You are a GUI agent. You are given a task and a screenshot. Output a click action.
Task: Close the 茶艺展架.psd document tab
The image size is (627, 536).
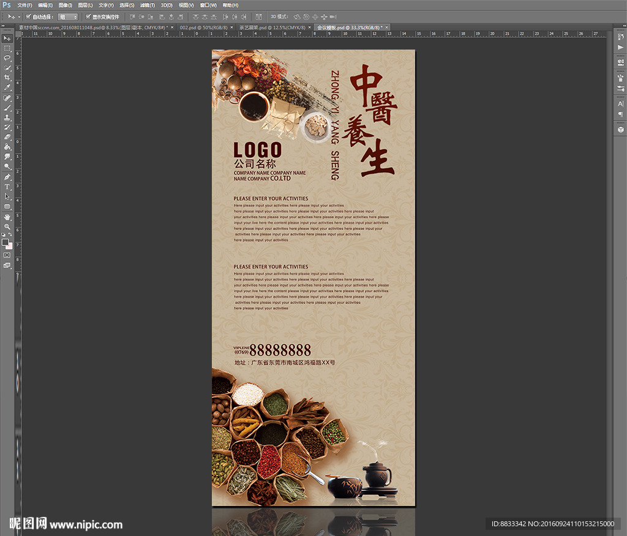pos(310,28)
